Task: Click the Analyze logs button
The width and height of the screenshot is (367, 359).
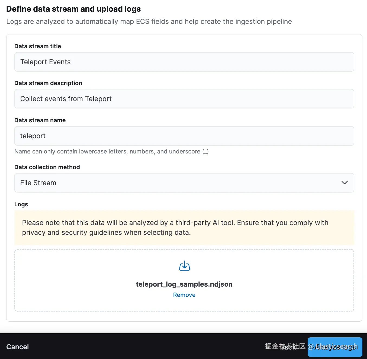Action: click(335, 347)
